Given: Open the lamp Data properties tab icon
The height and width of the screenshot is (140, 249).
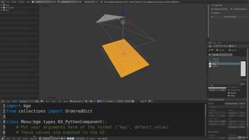Looking at the screenshot, I should [230, 46].
